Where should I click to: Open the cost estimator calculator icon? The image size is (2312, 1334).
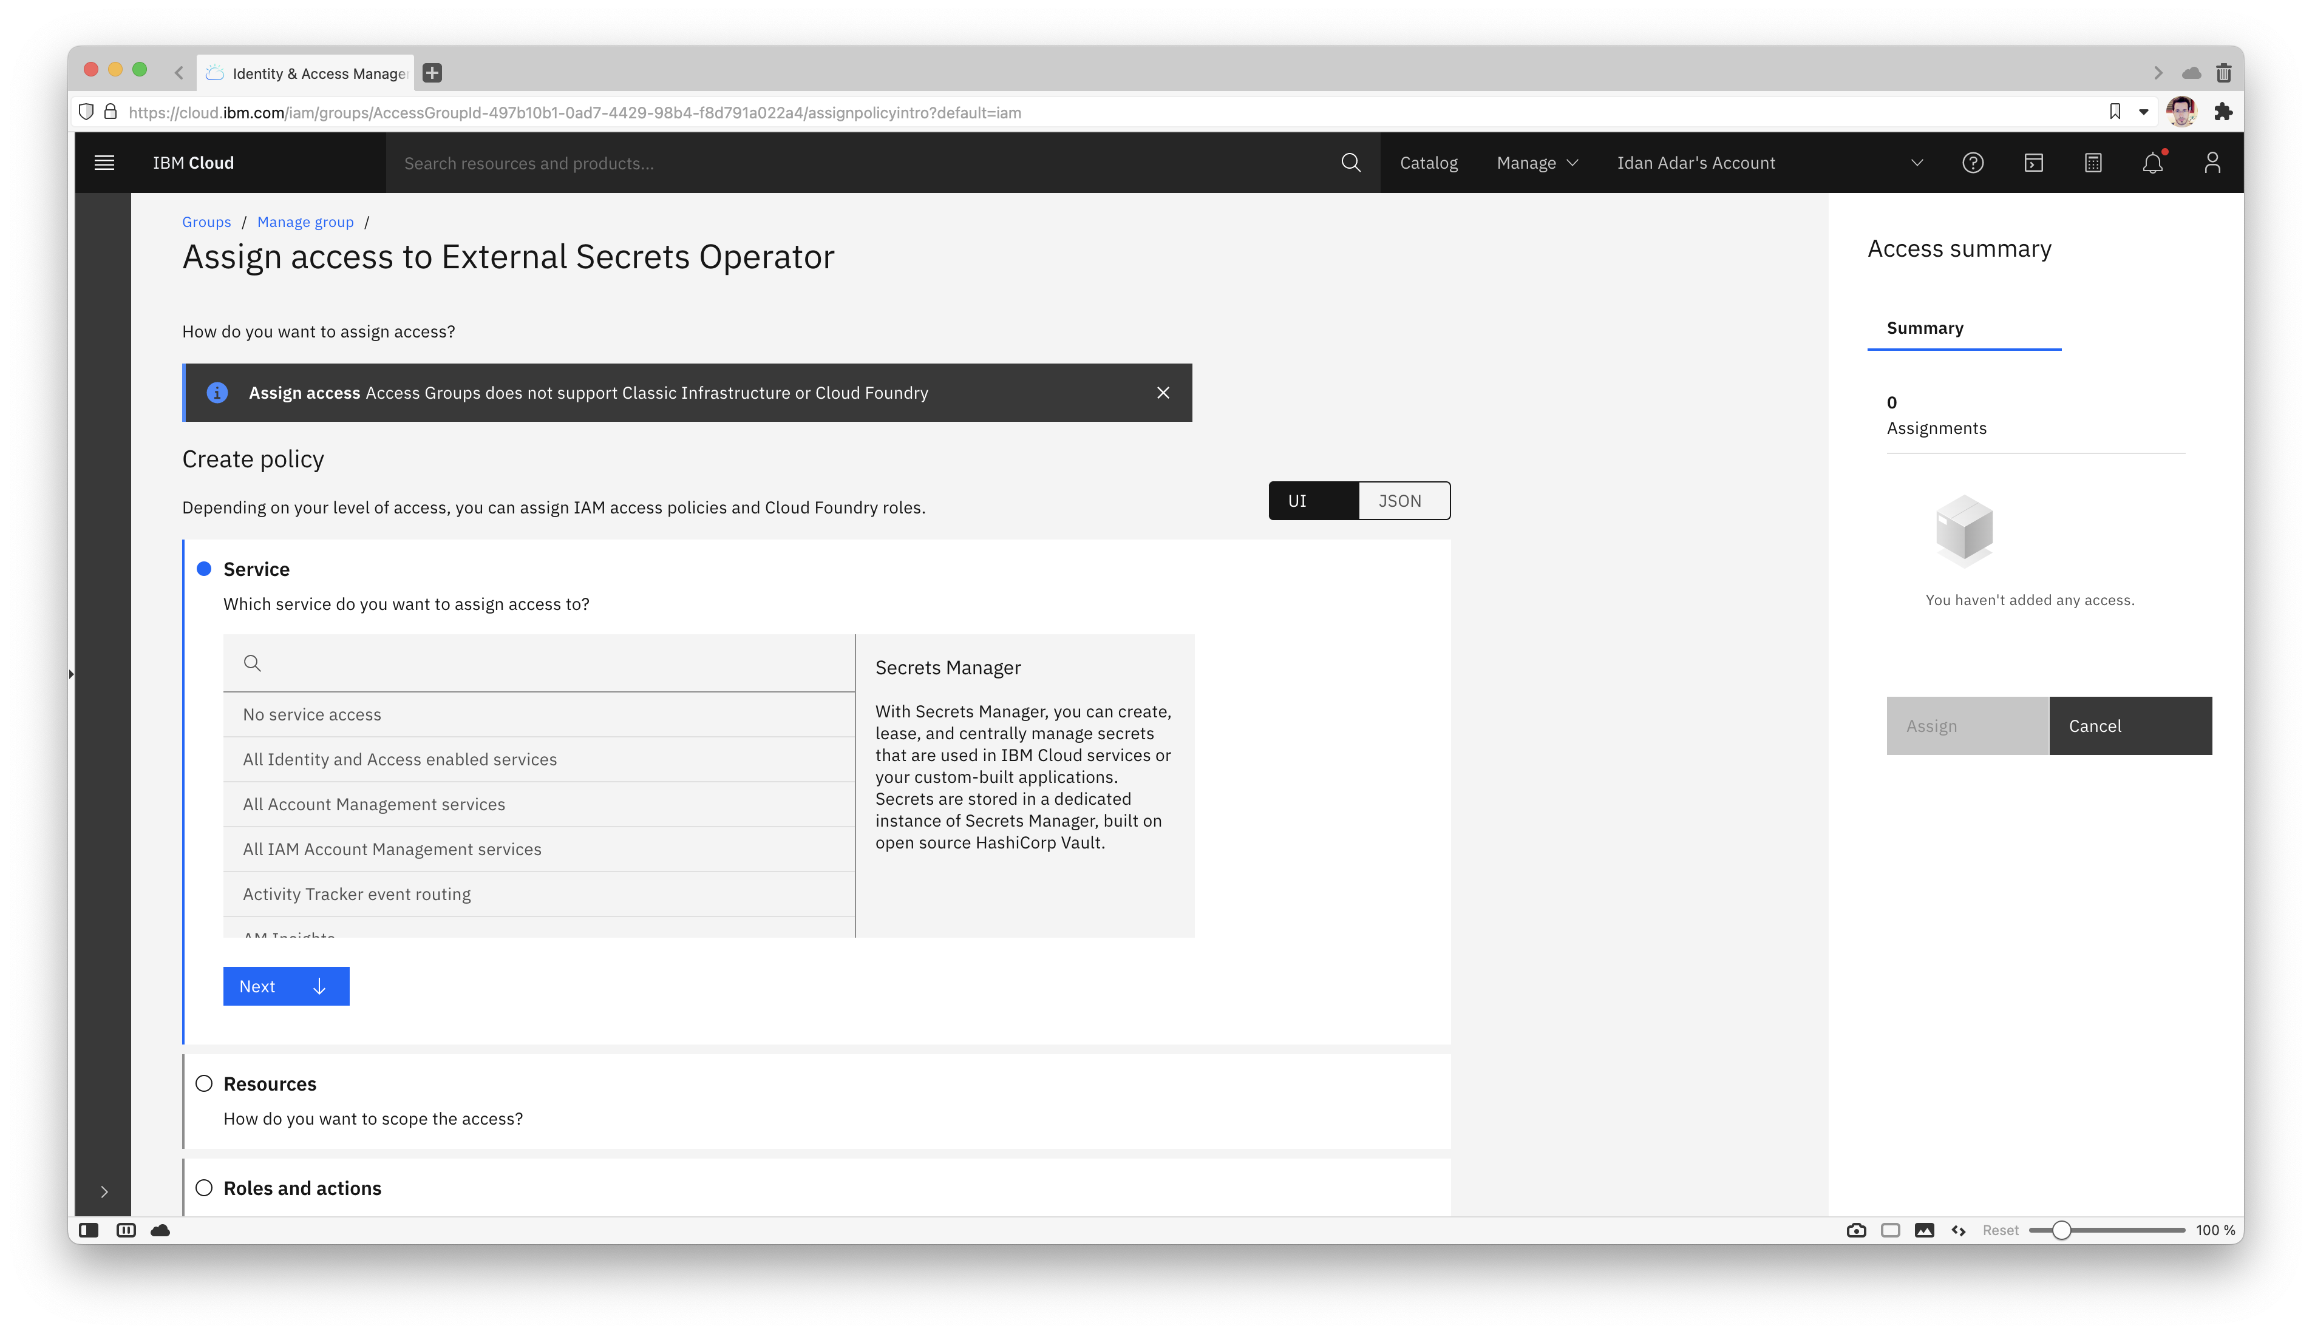(x=2093, y=163)
